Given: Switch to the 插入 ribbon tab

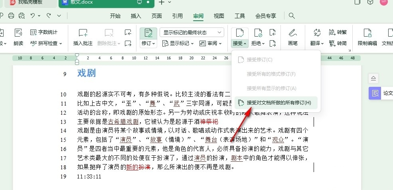Looking at the screenshot, I should coord(136,16).
